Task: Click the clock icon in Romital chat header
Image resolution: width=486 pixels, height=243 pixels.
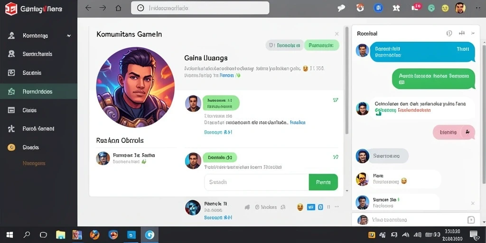Action: [449, 33]
